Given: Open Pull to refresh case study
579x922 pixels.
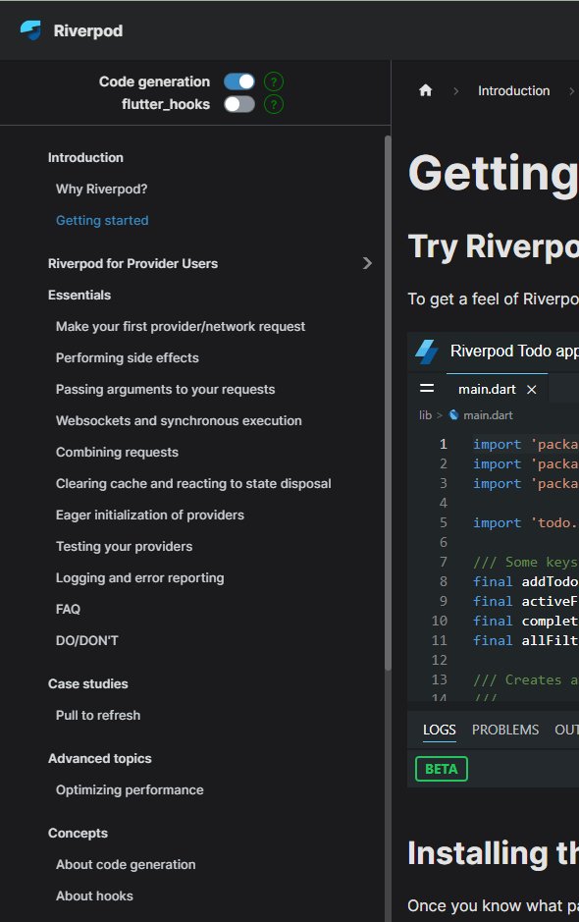Looking at the screenshot, I should click(98, 715).
